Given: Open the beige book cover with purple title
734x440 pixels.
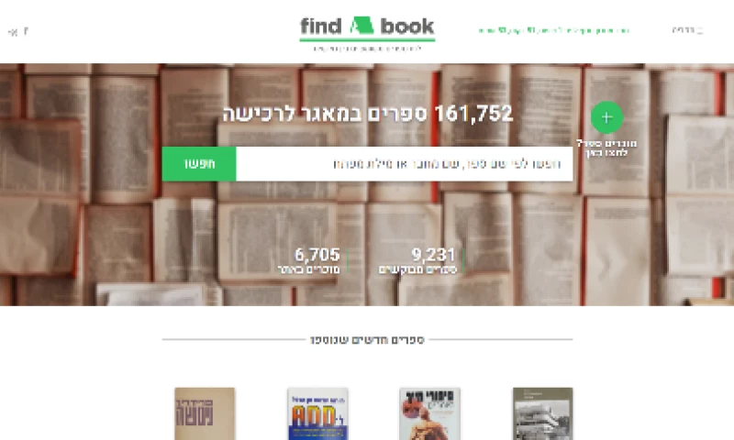Looking at the screenshot, I should (x=205, y=413).
